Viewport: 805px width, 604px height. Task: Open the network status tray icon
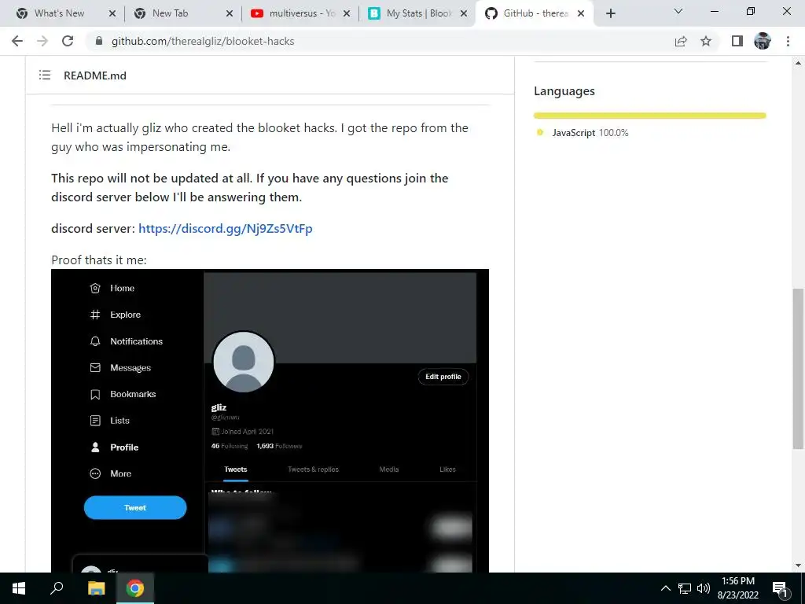coord(685,588)
